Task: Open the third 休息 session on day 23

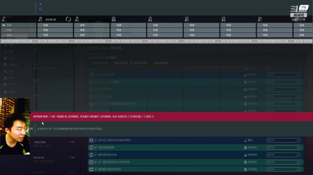Action: click(x=238, y=35)
